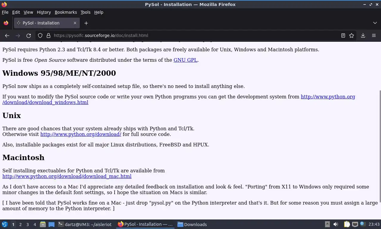This screenshot has height=229, width=381.
Task: Click the address bar URL field
Action: tap(196, 35)
